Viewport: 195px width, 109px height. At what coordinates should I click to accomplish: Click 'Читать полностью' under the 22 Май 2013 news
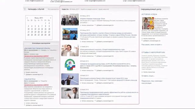87,101
